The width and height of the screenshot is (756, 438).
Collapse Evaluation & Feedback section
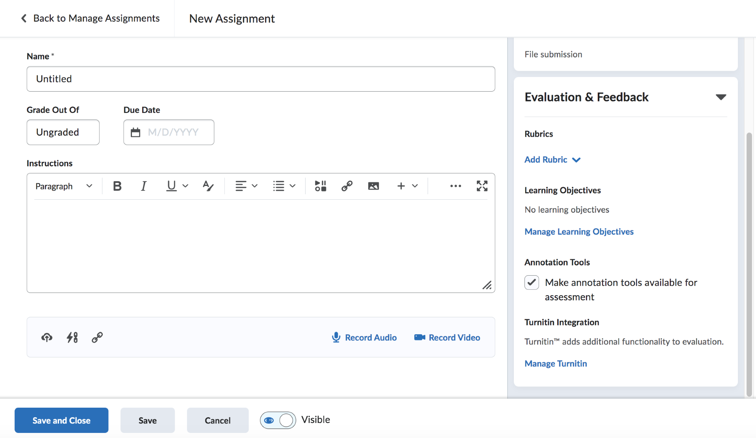pos(721,97)
